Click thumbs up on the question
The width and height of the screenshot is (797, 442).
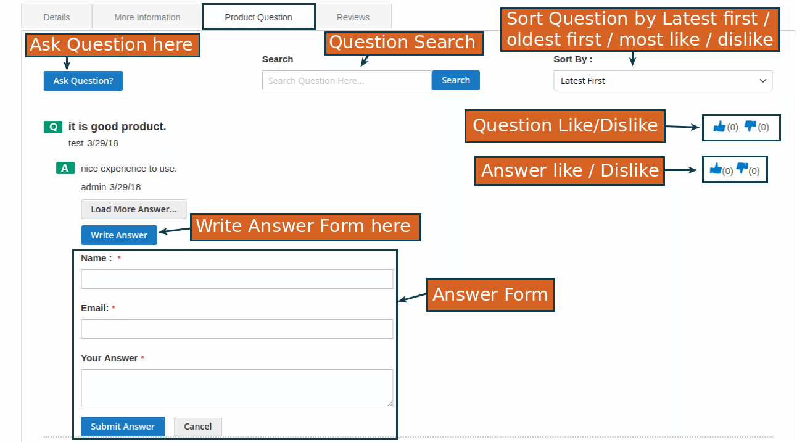coord(719,127)
